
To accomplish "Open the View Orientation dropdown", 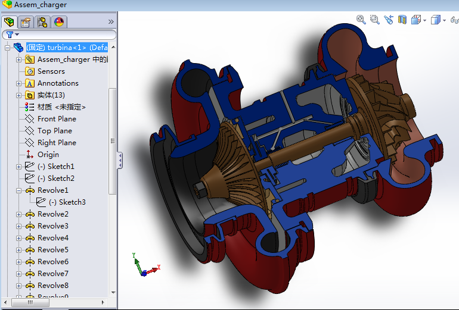I will click(x=418, y=20).
